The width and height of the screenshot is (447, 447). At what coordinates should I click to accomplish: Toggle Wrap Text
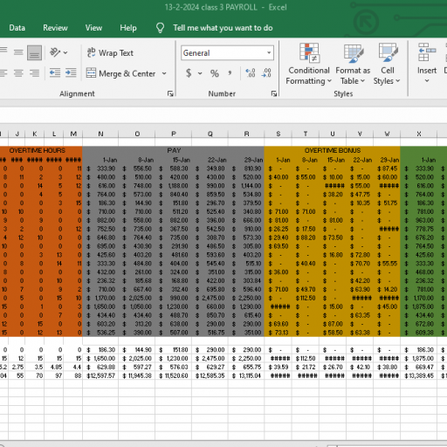pos(110,52)
